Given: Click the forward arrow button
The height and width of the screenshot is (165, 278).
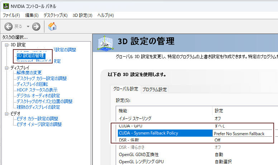Looking at the screenshot, I should [x=36, y=27].
